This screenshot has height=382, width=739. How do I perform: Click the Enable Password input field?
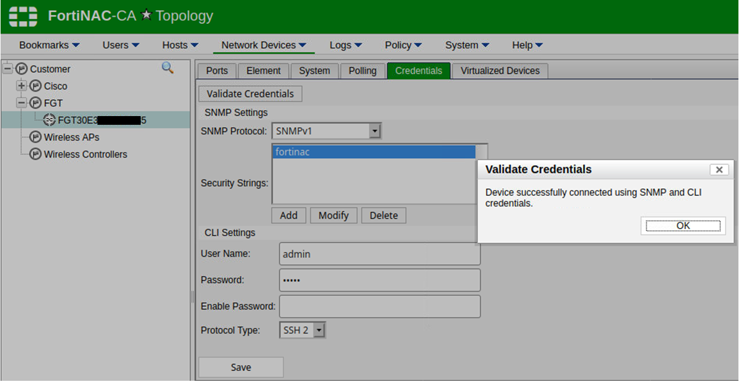click(379, 306)
